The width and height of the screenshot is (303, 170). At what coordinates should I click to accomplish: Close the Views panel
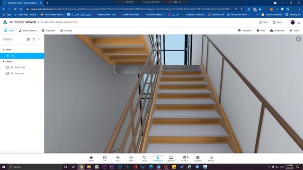pyautogui.click(x=39, y=39)
